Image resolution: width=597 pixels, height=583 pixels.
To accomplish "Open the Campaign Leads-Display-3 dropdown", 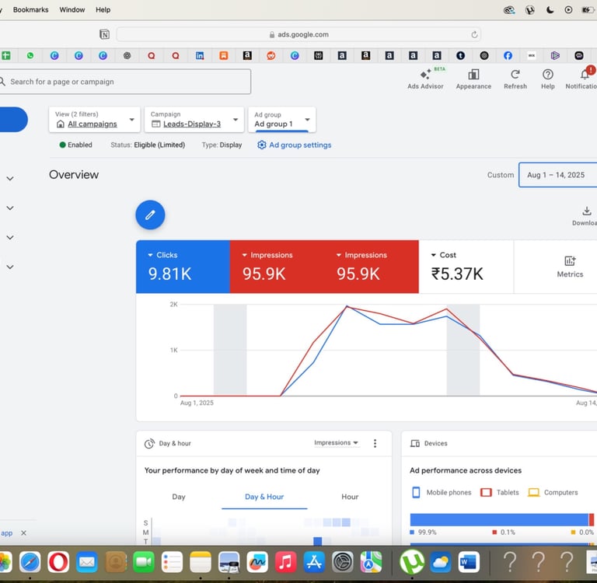I will 194,120.
